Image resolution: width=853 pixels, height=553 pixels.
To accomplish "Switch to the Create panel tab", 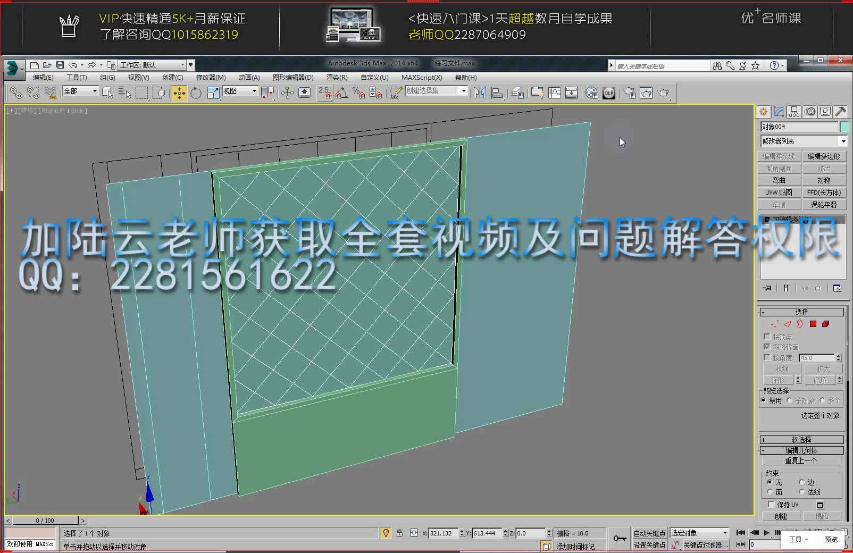I will [764, 111].
